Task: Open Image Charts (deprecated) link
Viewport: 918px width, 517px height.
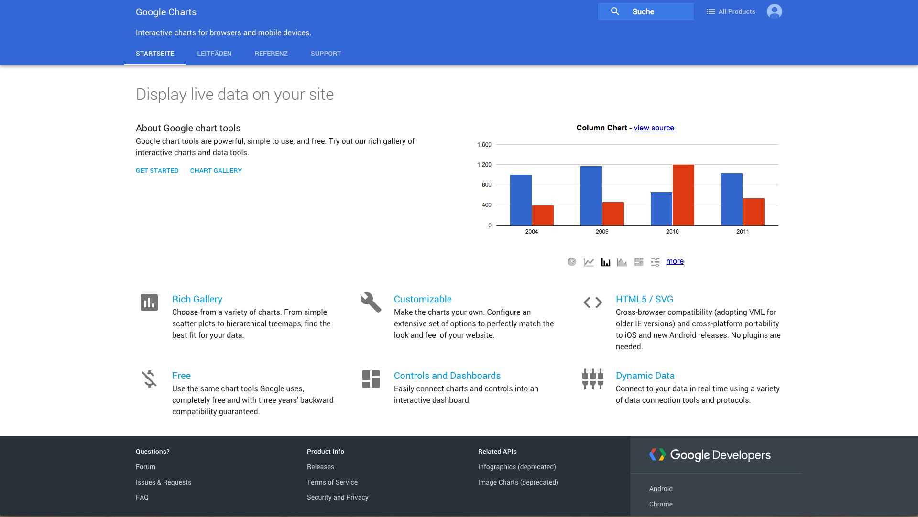Action: [518, 482]
